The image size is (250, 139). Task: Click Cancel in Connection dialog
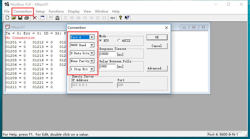[x=157, y=46]
